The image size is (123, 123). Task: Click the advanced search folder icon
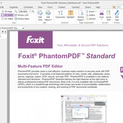coord(114,7)
